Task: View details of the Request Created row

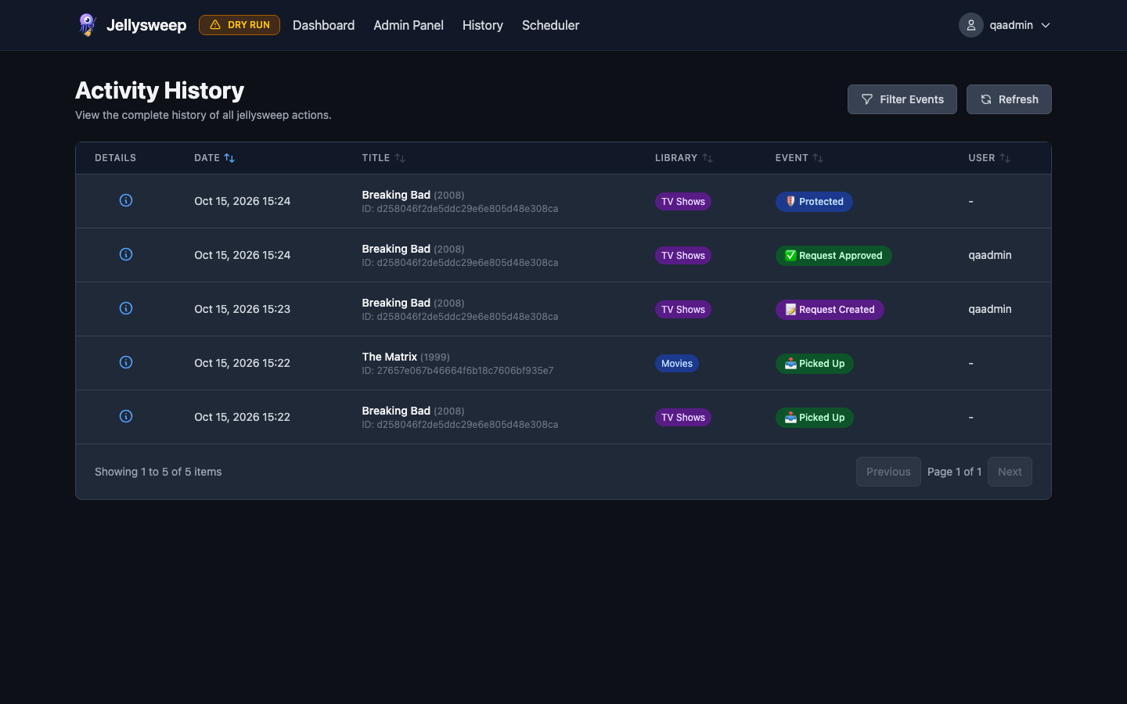Action: [x=126, y=308]
